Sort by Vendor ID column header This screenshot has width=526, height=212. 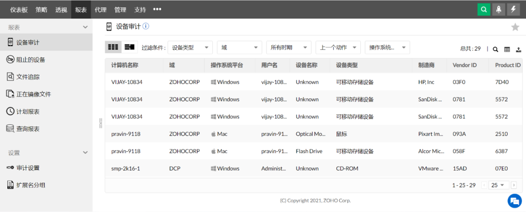(x=465, y=65)
